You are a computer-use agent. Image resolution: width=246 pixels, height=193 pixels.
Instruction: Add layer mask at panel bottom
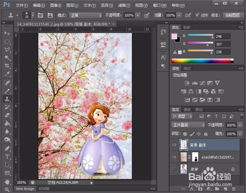tap(200, 189)
